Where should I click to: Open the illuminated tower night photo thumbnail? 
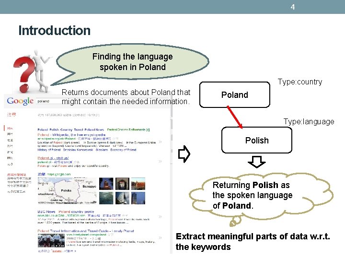click(x=106, y=184)
